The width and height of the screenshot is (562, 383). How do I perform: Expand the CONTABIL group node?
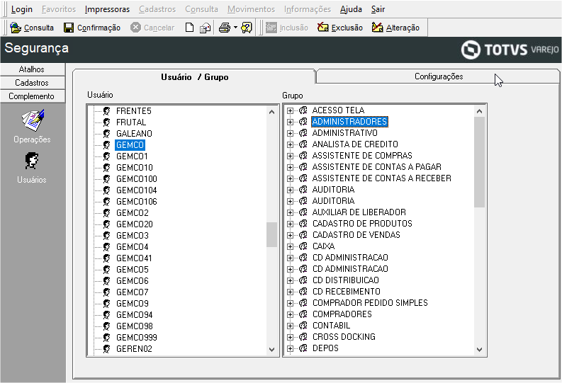[290, 326]
